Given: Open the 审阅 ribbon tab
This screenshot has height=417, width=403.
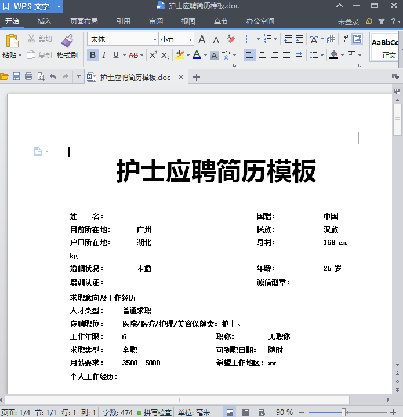Looking at the screenshot, I should (x=156, y=21).
